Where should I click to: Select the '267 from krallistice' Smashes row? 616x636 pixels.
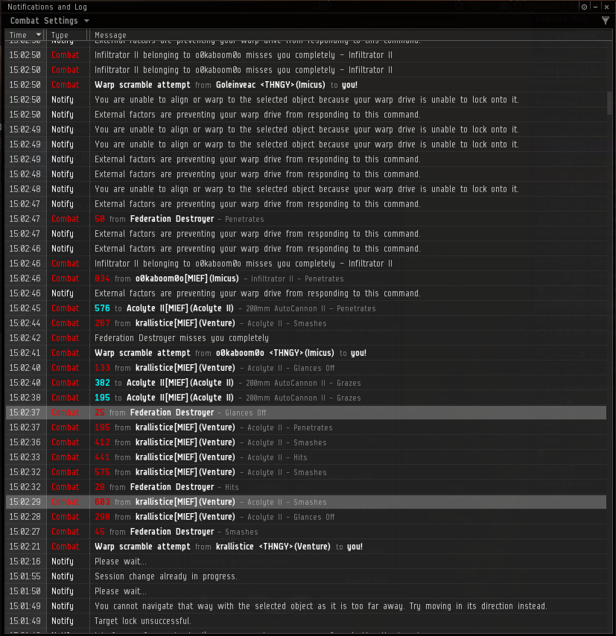[x=306, y=323]
